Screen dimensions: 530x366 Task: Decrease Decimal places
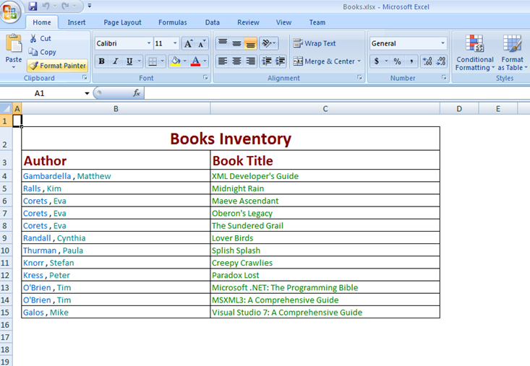point(441,61)
